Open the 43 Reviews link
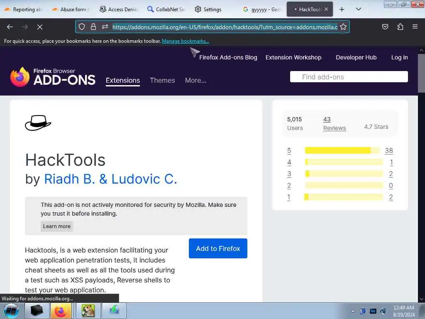Image resolution: width=425 pixels, height=319 pixels. pyautogui.click(x=334, y=124)
